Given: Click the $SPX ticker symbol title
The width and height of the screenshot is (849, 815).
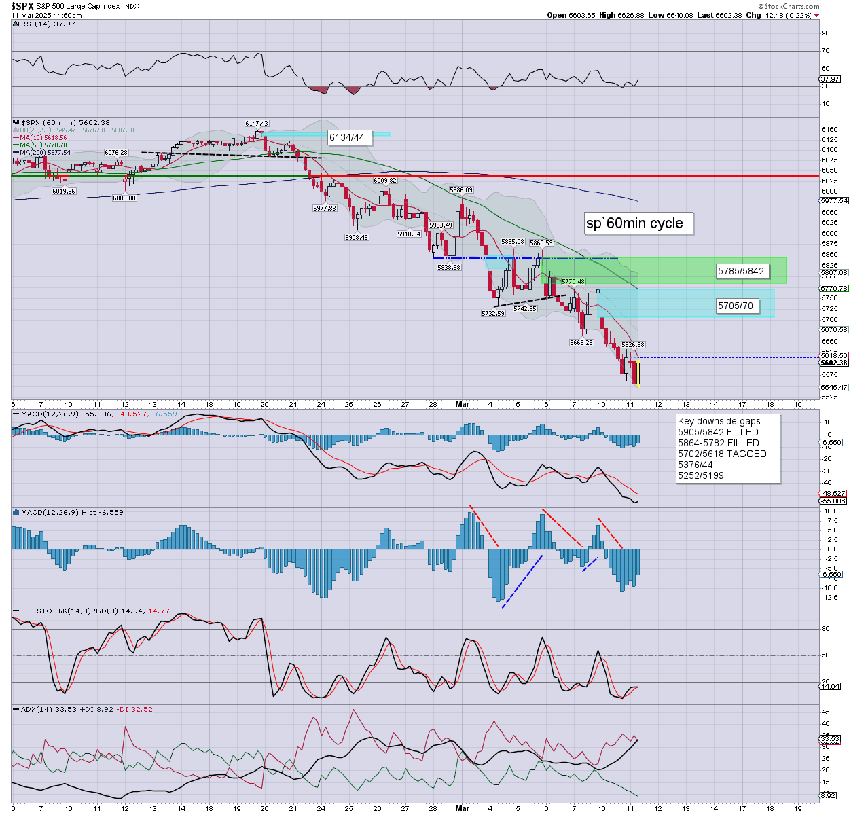Looking at the screenshot, I should tap(22, 6).
